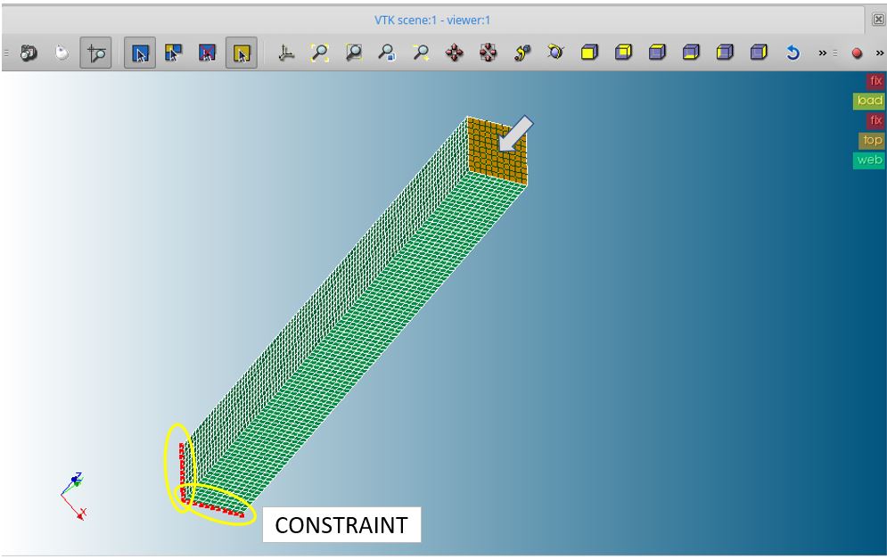Select the VTK scene:1 - viewer:1 title tab
Image resolution: width=887 pixels, height=559 pixels.
point(431,20)
